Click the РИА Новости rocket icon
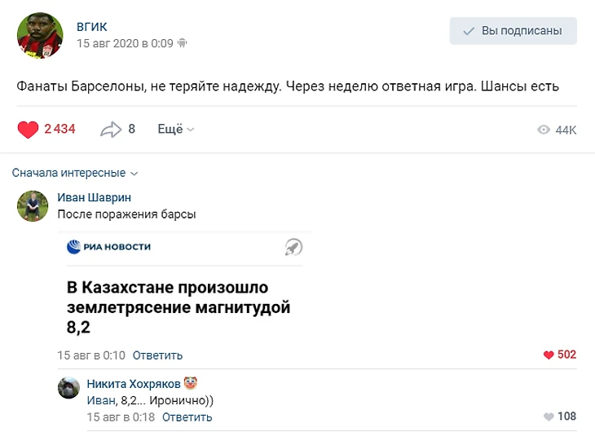 (x=293, y=247)
